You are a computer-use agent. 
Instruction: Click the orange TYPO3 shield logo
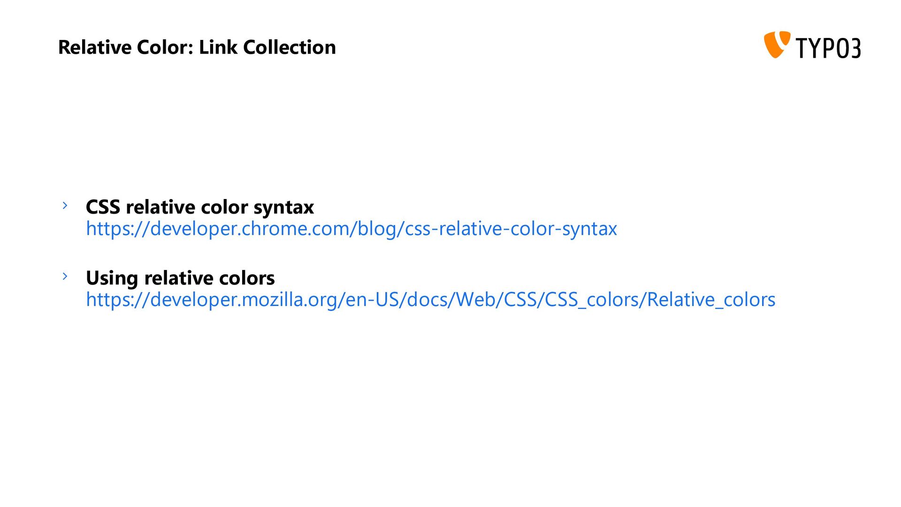[x=777, y=45]
